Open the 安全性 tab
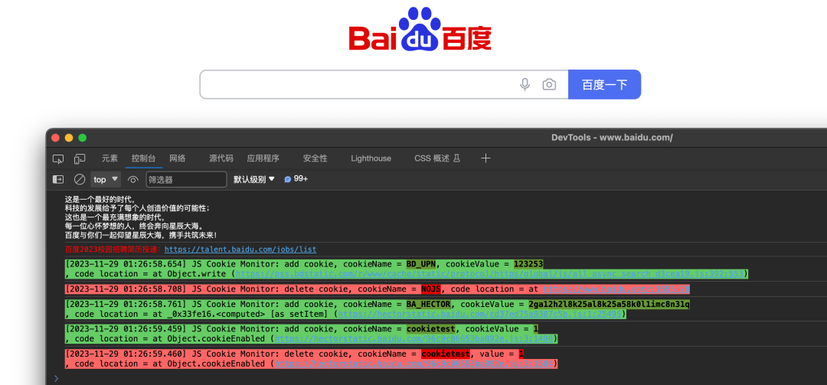827x385 pixels. (315, 158)
